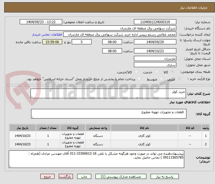Click دستگاه unit in row 2

pos(98,144)
